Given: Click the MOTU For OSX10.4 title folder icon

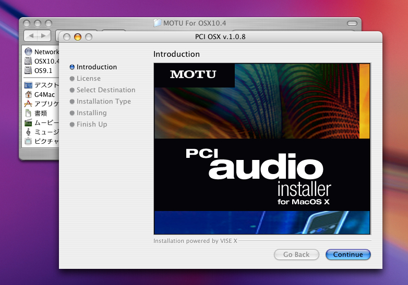Looking at the screenshot, I should point(157,23).
